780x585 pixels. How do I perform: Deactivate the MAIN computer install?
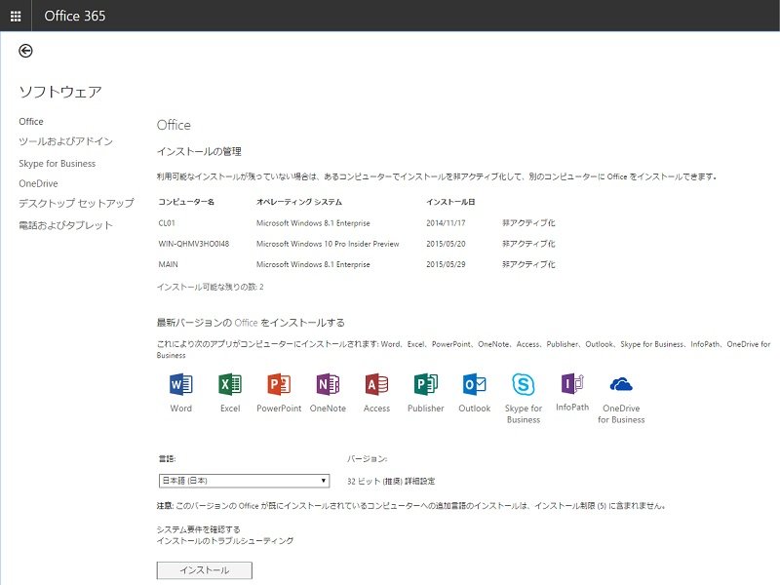click(x=528, y=264)
